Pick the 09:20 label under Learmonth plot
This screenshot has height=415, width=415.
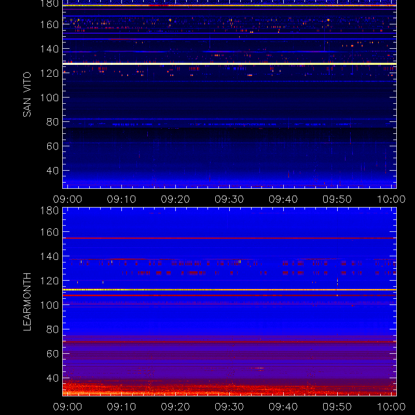(x=175, y=407)
